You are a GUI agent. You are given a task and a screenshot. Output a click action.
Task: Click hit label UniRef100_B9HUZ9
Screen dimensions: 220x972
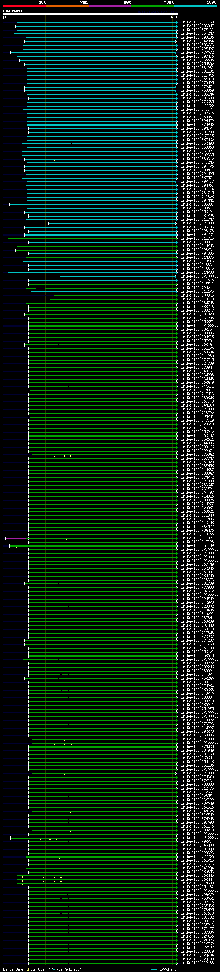point(197,121)
